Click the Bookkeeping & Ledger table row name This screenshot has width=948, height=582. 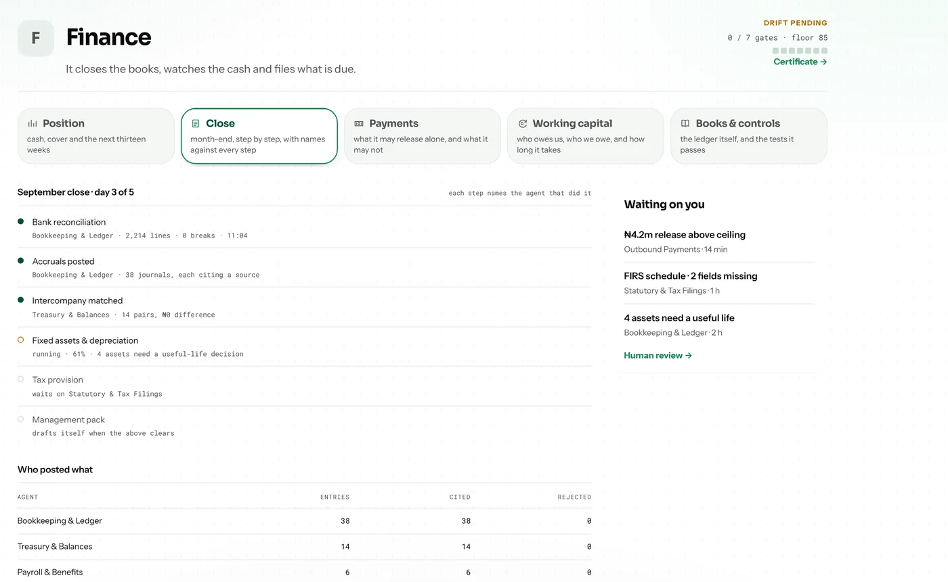[x=60, y=521]
